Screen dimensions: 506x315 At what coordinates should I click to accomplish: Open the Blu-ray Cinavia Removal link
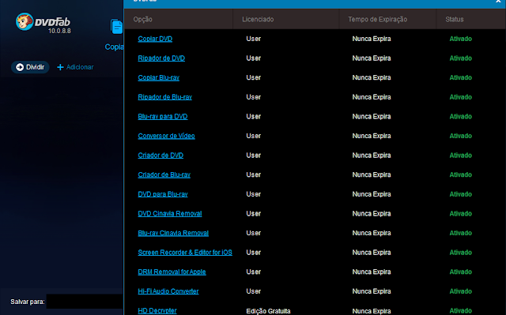[x=173, y=233]
